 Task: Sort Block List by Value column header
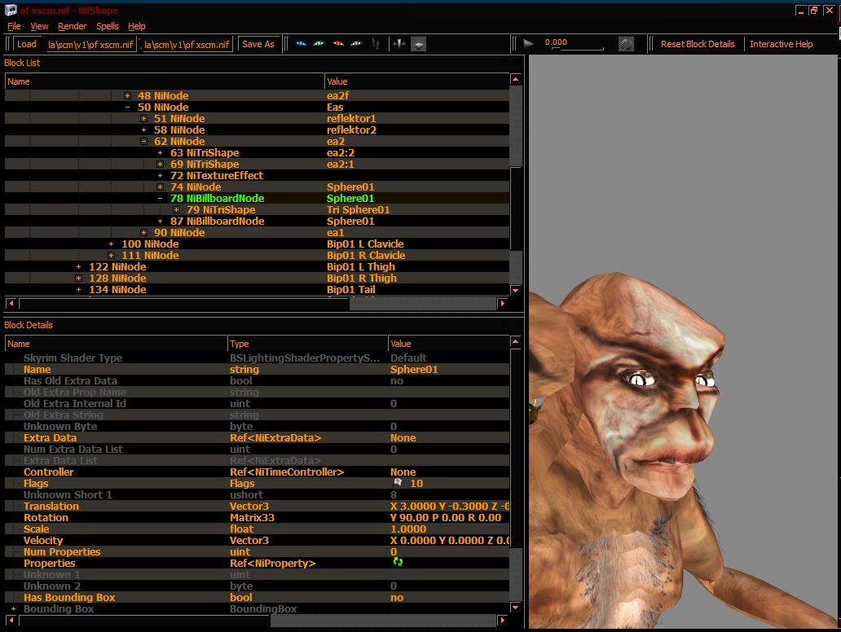coord(416,81)
